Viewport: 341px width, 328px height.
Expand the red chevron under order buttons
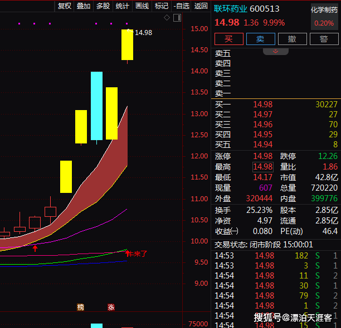click(x=276, y=51)
